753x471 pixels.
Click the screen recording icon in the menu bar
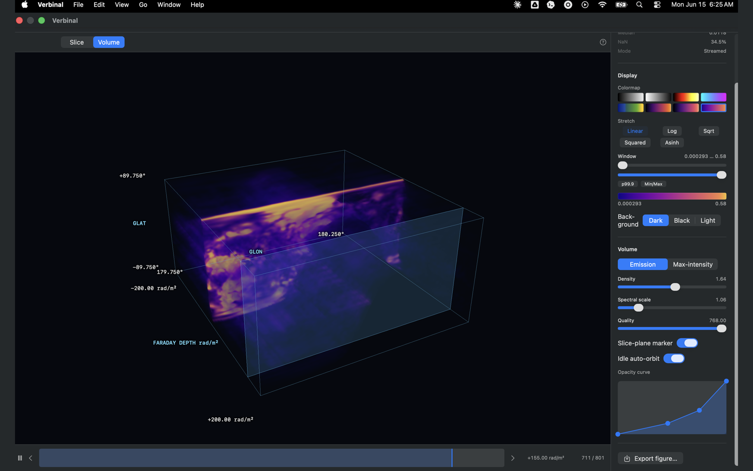[x=568, y=5]
